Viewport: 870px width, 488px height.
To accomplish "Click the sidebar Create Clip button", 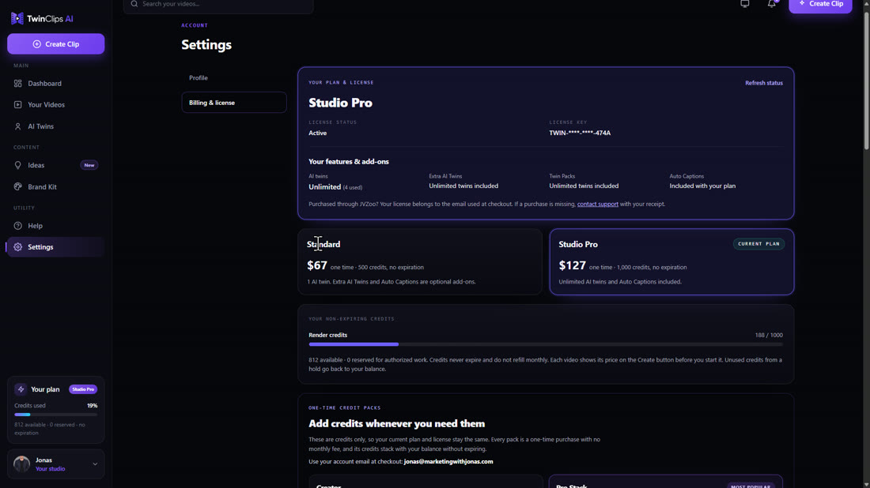I will pos(55,43).
